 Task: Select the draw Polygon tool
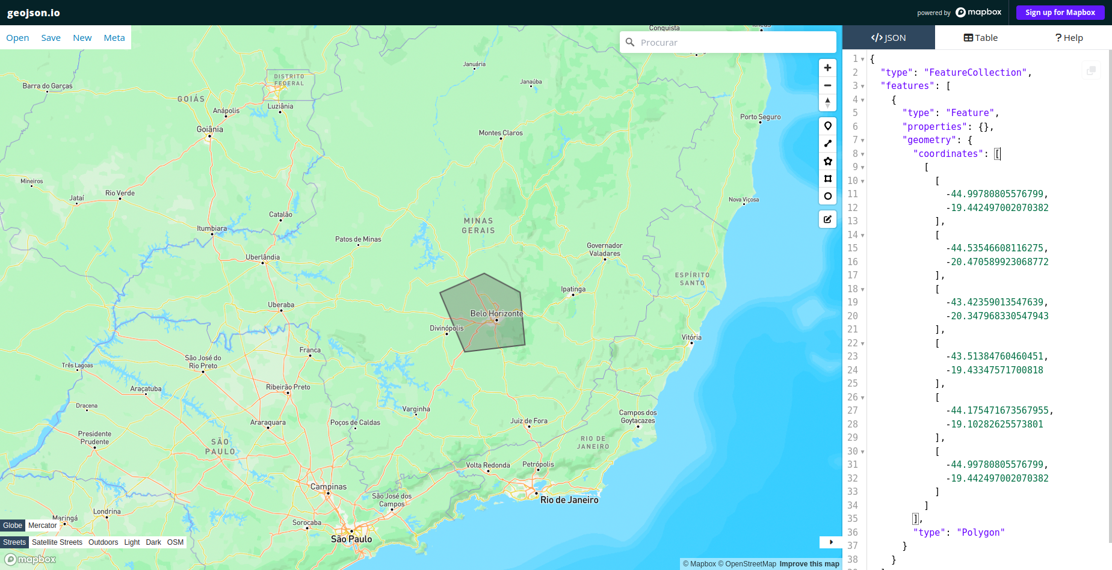point(827,161)
